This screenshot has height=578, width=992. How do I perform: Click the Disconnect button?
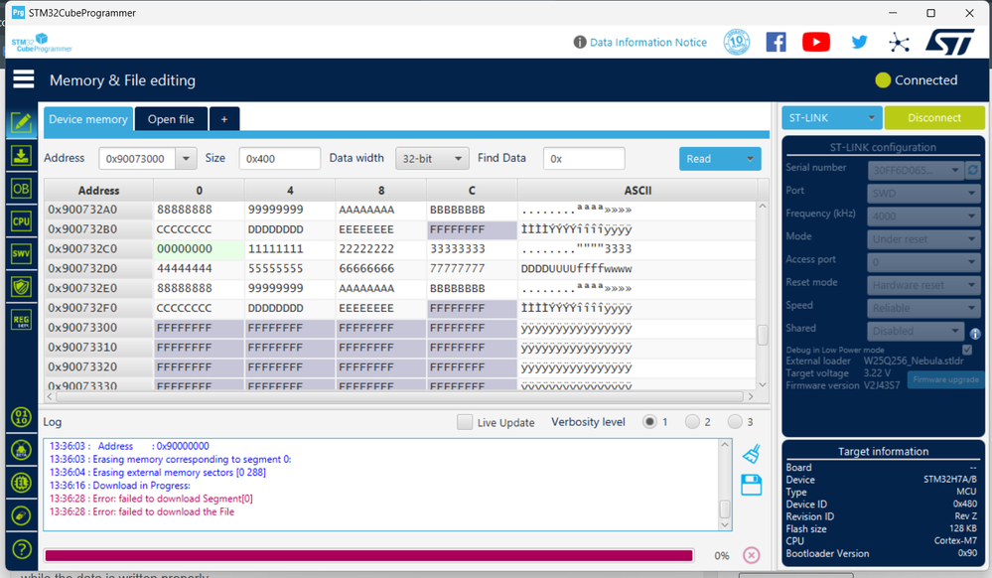933,116
